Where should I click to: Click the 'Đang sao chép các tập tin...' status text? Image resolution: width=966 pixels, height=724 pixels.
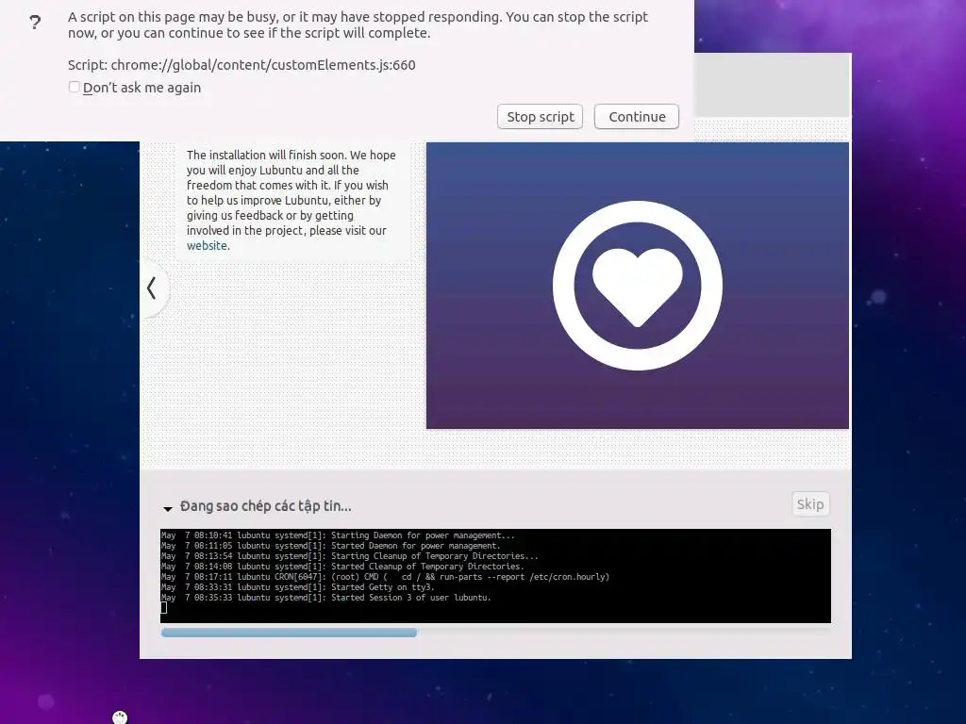(265, 506)
